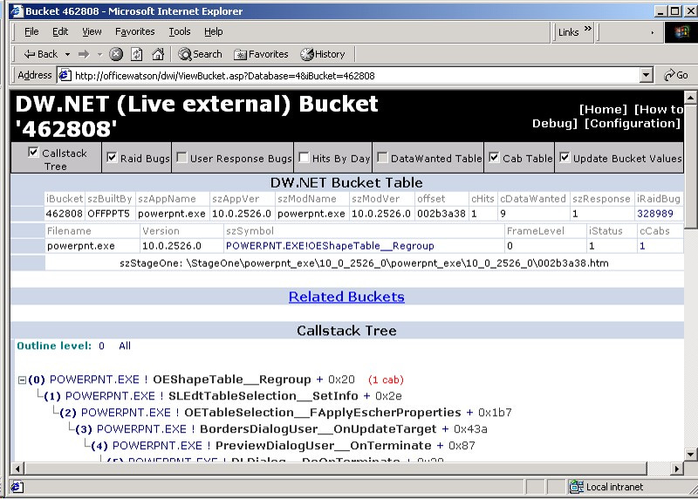Click the szStageOne path text
Screen dimensions: 698x499
coord(364,263)
